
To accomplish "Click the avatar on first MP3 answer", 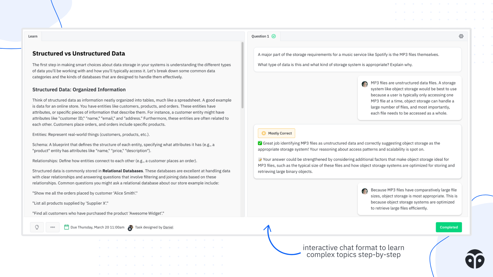I will (365, 84).
